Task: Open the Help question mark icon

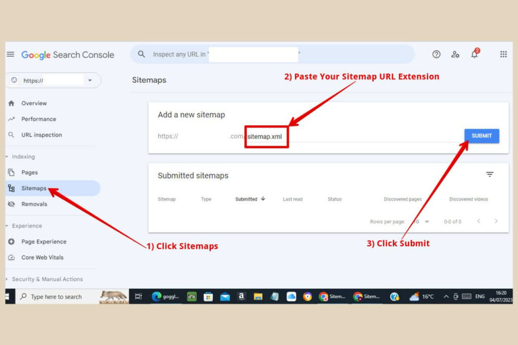Action: pyautogui.click(x=437, y=54)
